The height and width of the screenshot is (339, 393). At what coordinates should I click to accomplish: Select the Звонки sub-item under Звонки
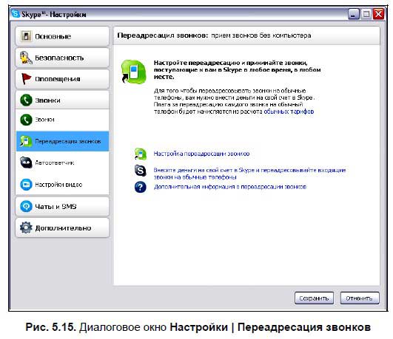pyautogui.click(x=62, y=120)
